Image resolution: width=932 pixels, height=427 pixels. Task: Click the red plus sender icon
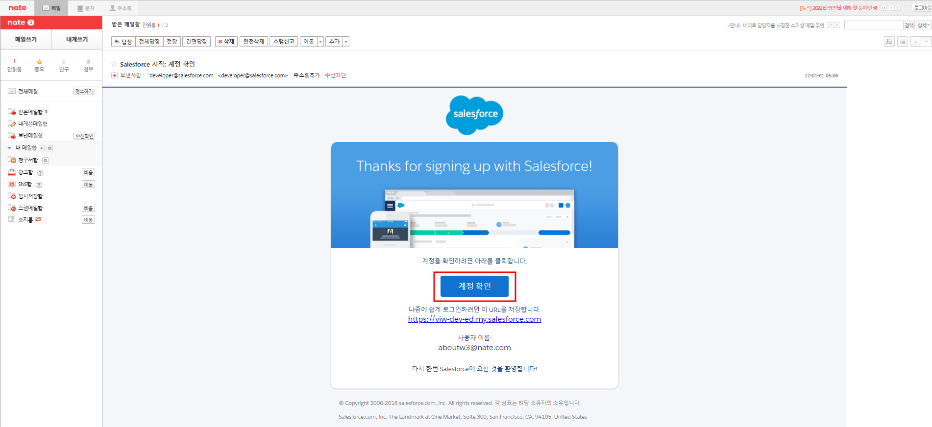[x=114, y=75]
